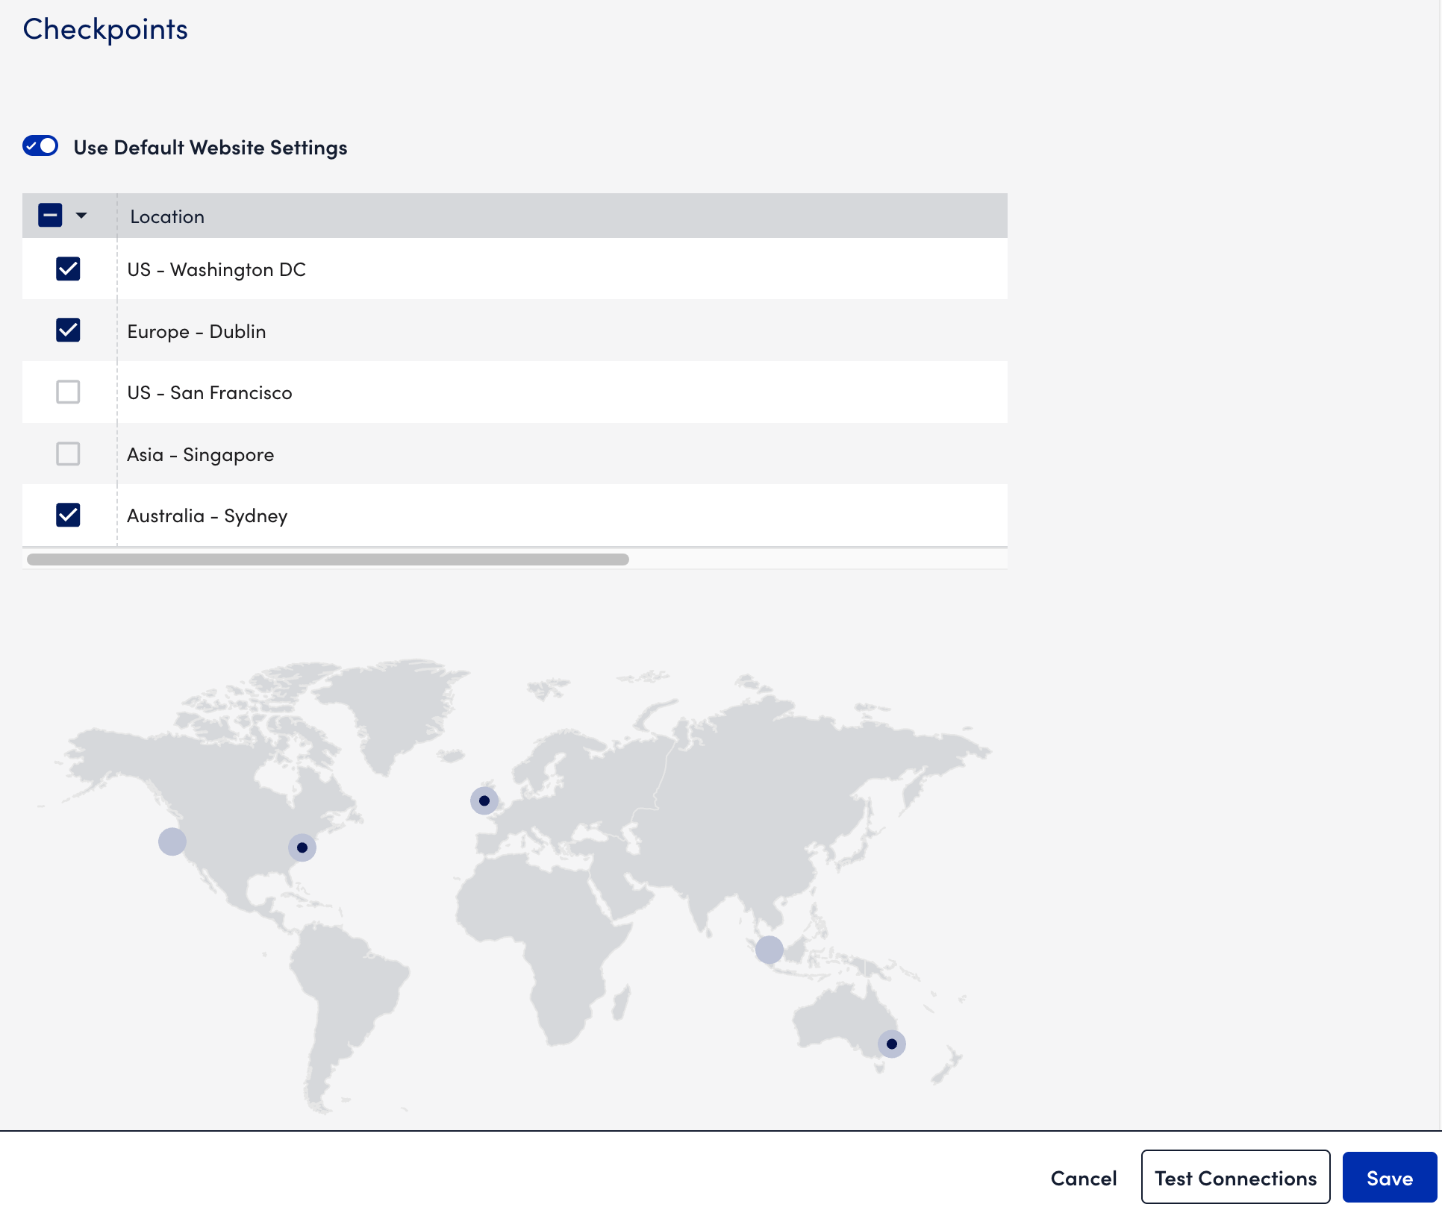Open the dropdown arrow beside header checkbox
This screenshot has width=1442, height=1210.
click(x=81, y=216)
